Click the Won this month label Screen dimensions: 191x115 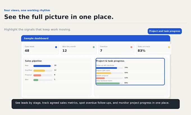coord(69,47)
